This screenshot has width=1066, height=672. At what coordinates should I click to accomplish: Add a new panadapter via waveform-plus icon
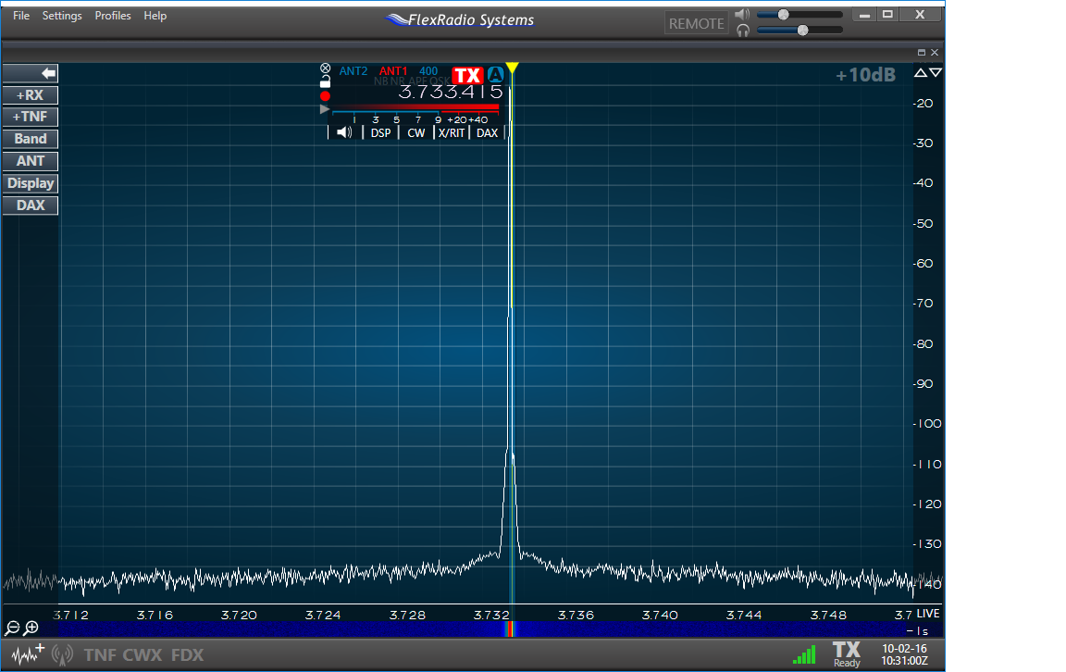28,653
